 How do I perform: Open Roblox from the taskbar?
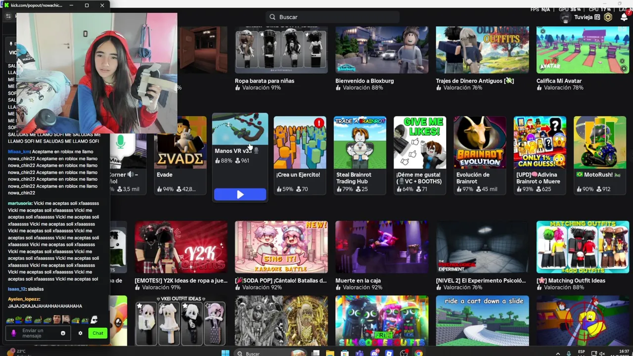[x=389, y=353]
